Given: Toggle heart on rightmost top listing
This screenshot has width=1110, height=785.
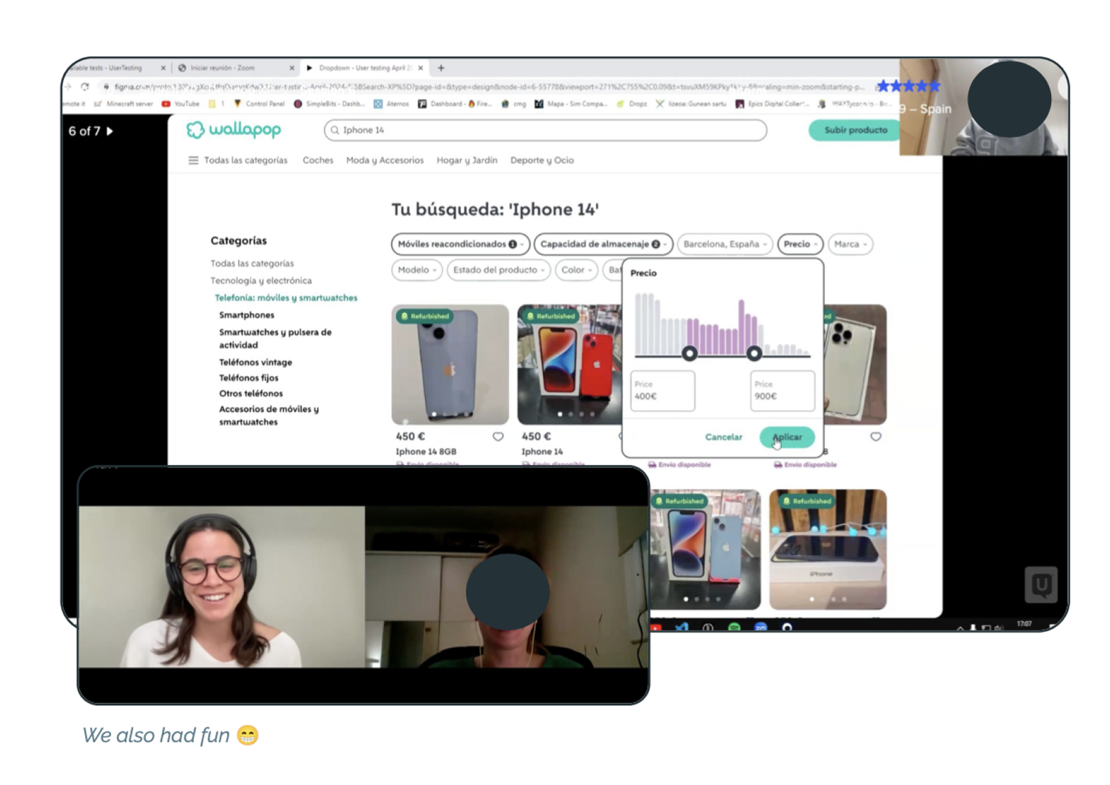Looking at the screenshot, I should (x=876, y=437).
